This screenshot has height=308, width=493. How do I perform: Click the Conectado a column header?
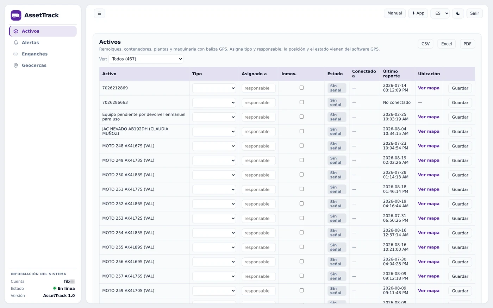click(364, 74)
